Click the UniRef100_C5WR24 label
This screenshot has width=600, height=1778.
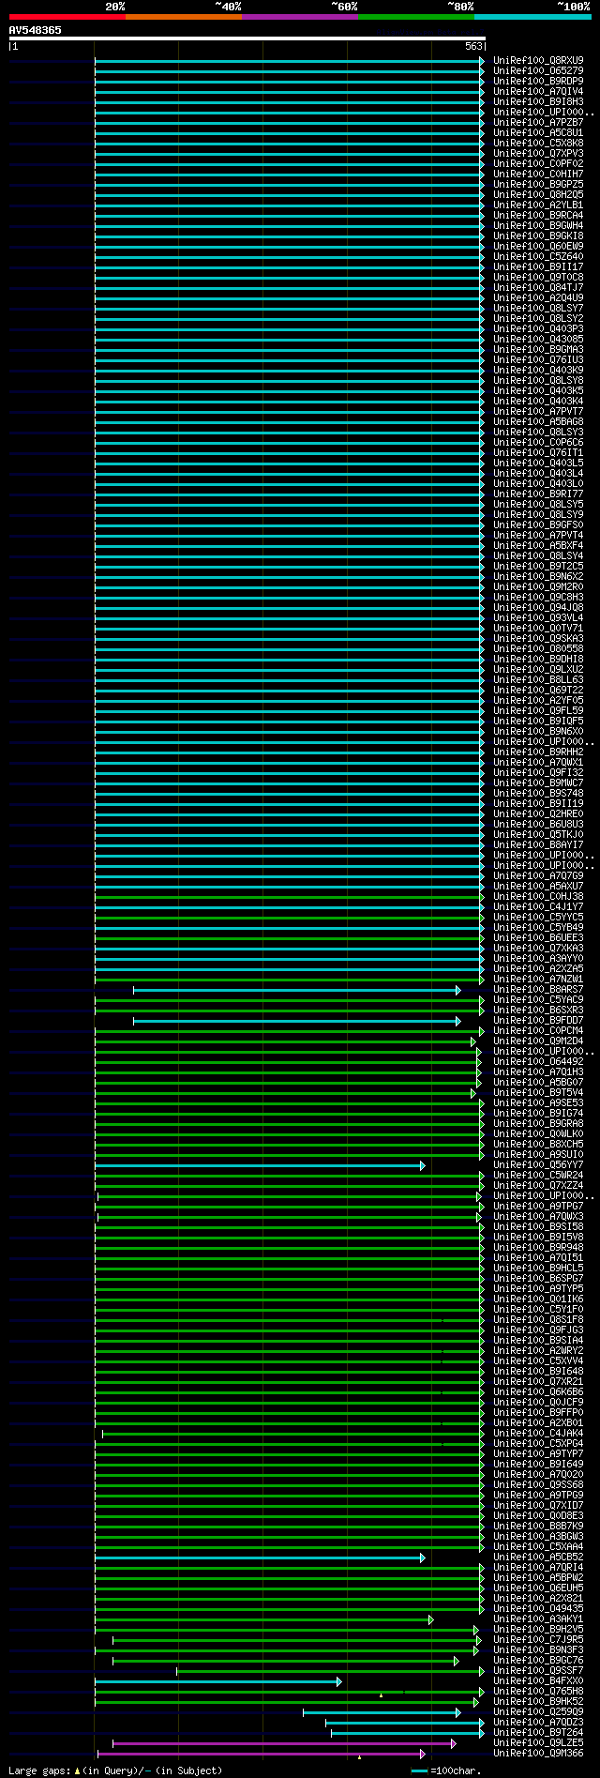point(538,1175)
